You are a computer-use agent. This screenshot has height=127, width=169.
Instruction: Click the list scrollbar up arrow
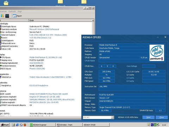pyautogui.click(x=93, y=20)
